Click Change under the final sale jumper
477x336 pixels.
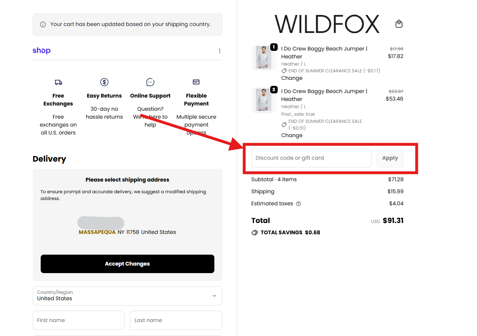(292, 135)
